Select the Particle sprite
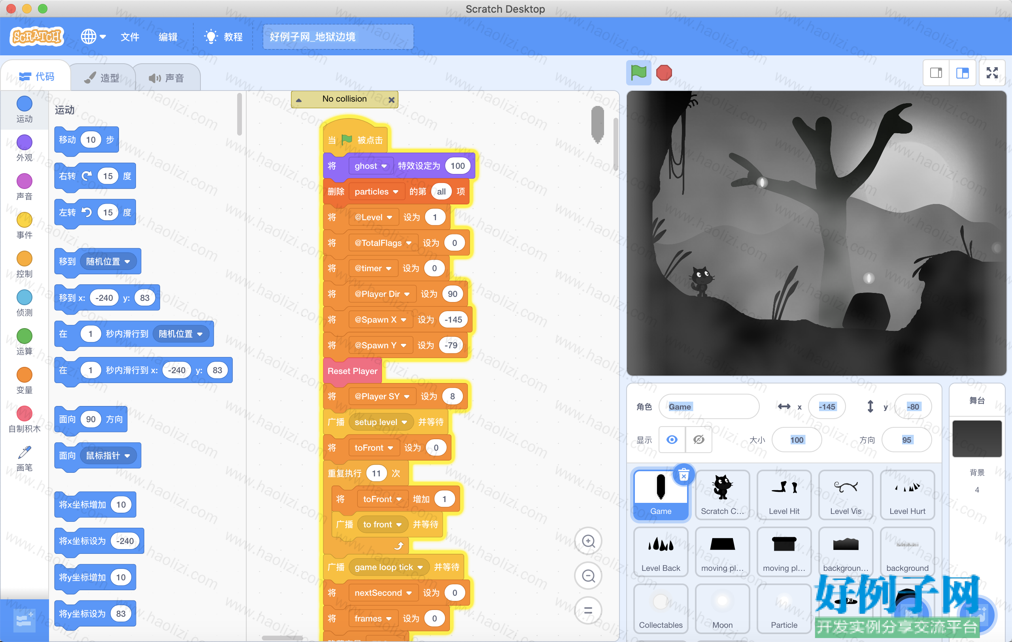1012x642 pixels. coord(784,608)
